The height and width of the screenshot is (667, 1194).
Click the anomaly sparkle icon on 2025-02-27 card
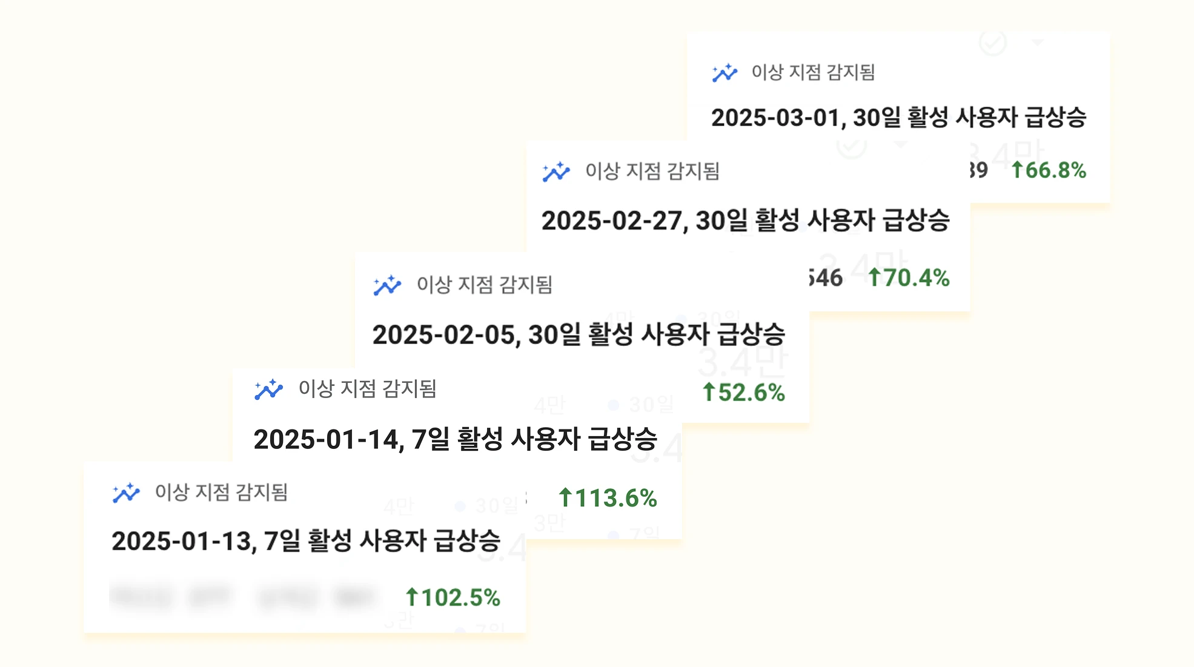tap(556, 171)
